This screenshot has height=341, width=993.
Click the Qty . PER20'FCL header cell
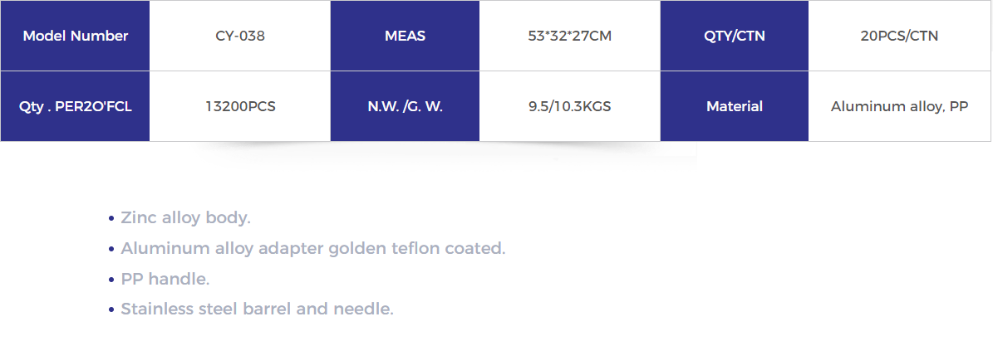coord(75,106)
